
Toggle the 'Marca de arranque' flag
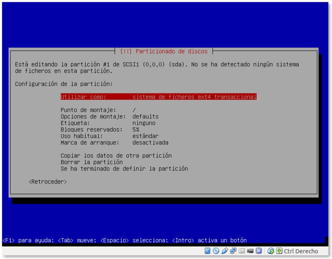pyautogui.click(x=114, y=142)
